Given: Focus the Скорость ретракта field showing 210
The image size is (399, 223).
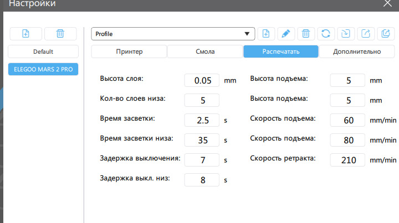Looking at the screenshot, I should tap(347, 160).
